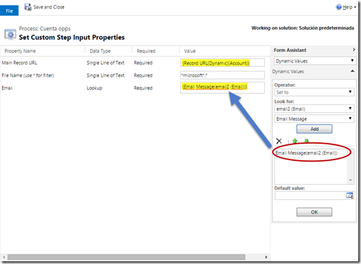Open the Help dropdown arrow
Screen dimensions: 361x264
[355, 8]
